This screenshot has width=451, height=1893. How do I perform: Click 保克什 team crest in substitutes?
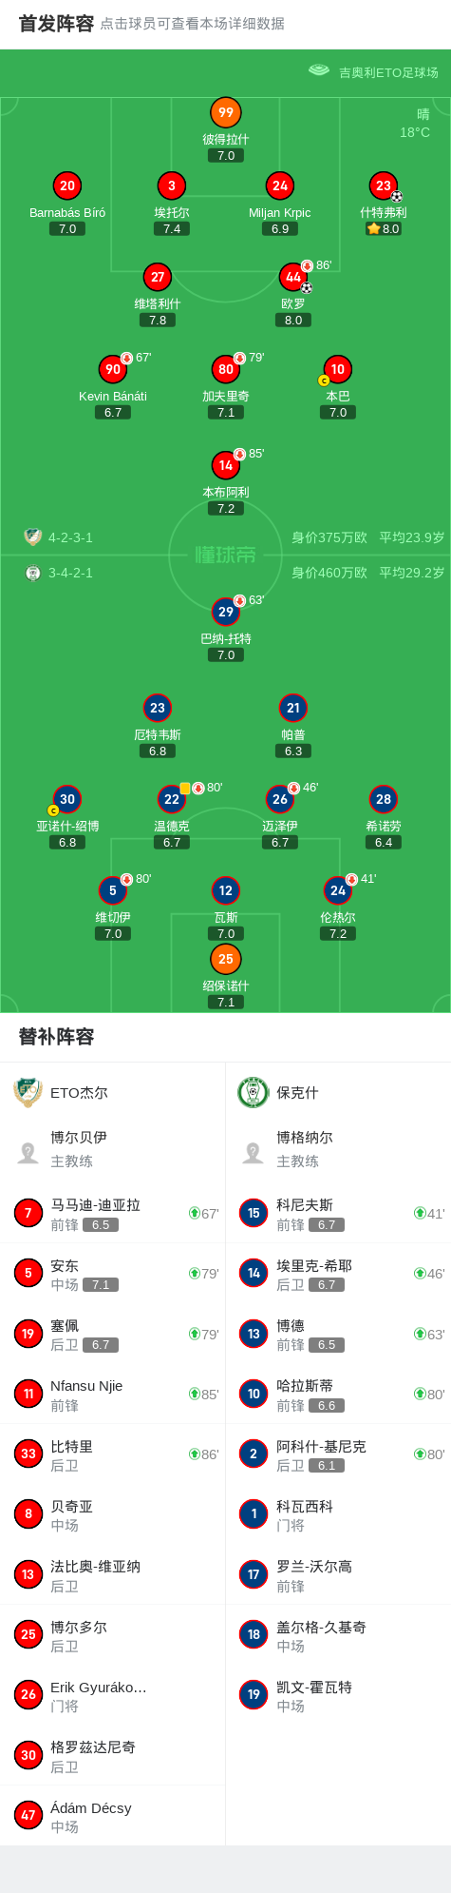tap(254, 1092)
